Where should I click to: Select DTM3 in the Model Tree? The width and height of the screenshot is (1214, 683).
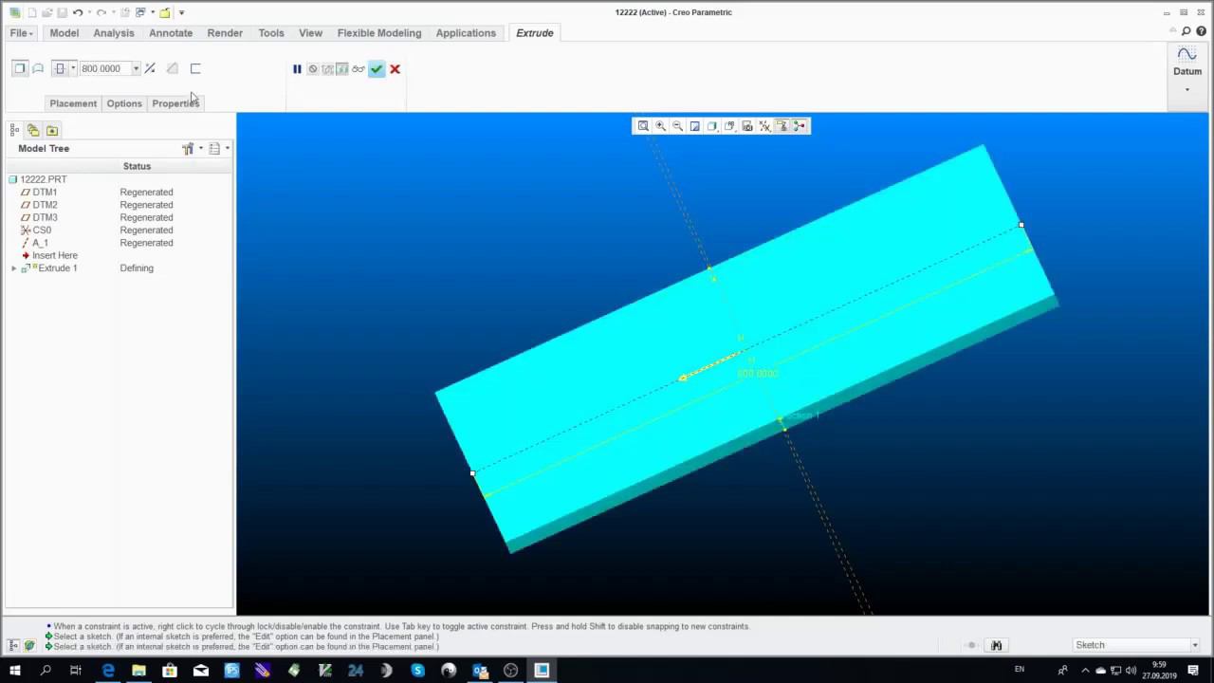pyautogui.click(x=45, y=218)
